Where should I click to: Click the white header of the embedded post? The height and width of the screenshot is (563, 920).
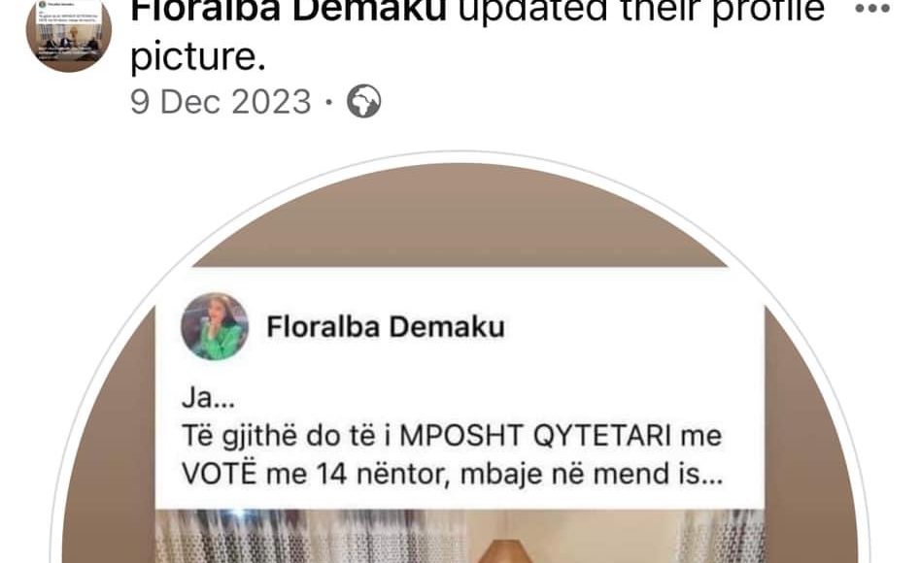pyautogui.click(x=460, y=327)
